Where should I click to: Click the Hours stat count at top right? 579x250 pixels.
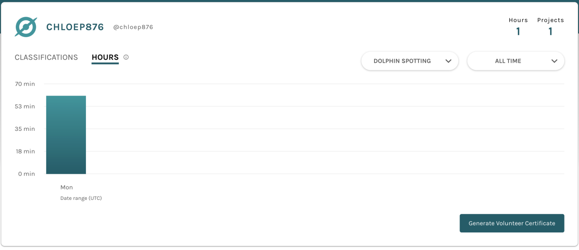(x=518, y=32)
